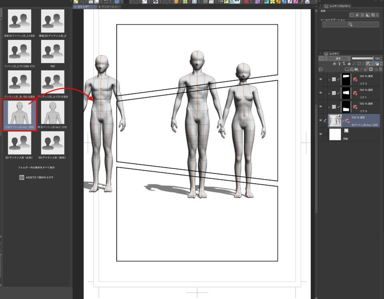Enable the border effect in Layer Property
Viewport: 384px width, 299px height.
352,15
